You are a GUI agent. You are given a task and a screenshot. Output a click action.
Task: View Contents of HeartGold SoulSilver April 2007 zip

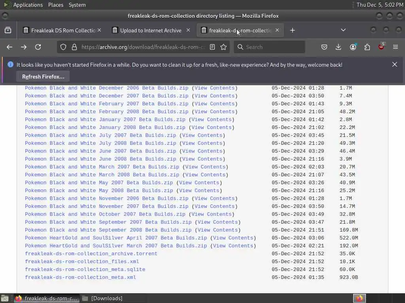(233, 238)
